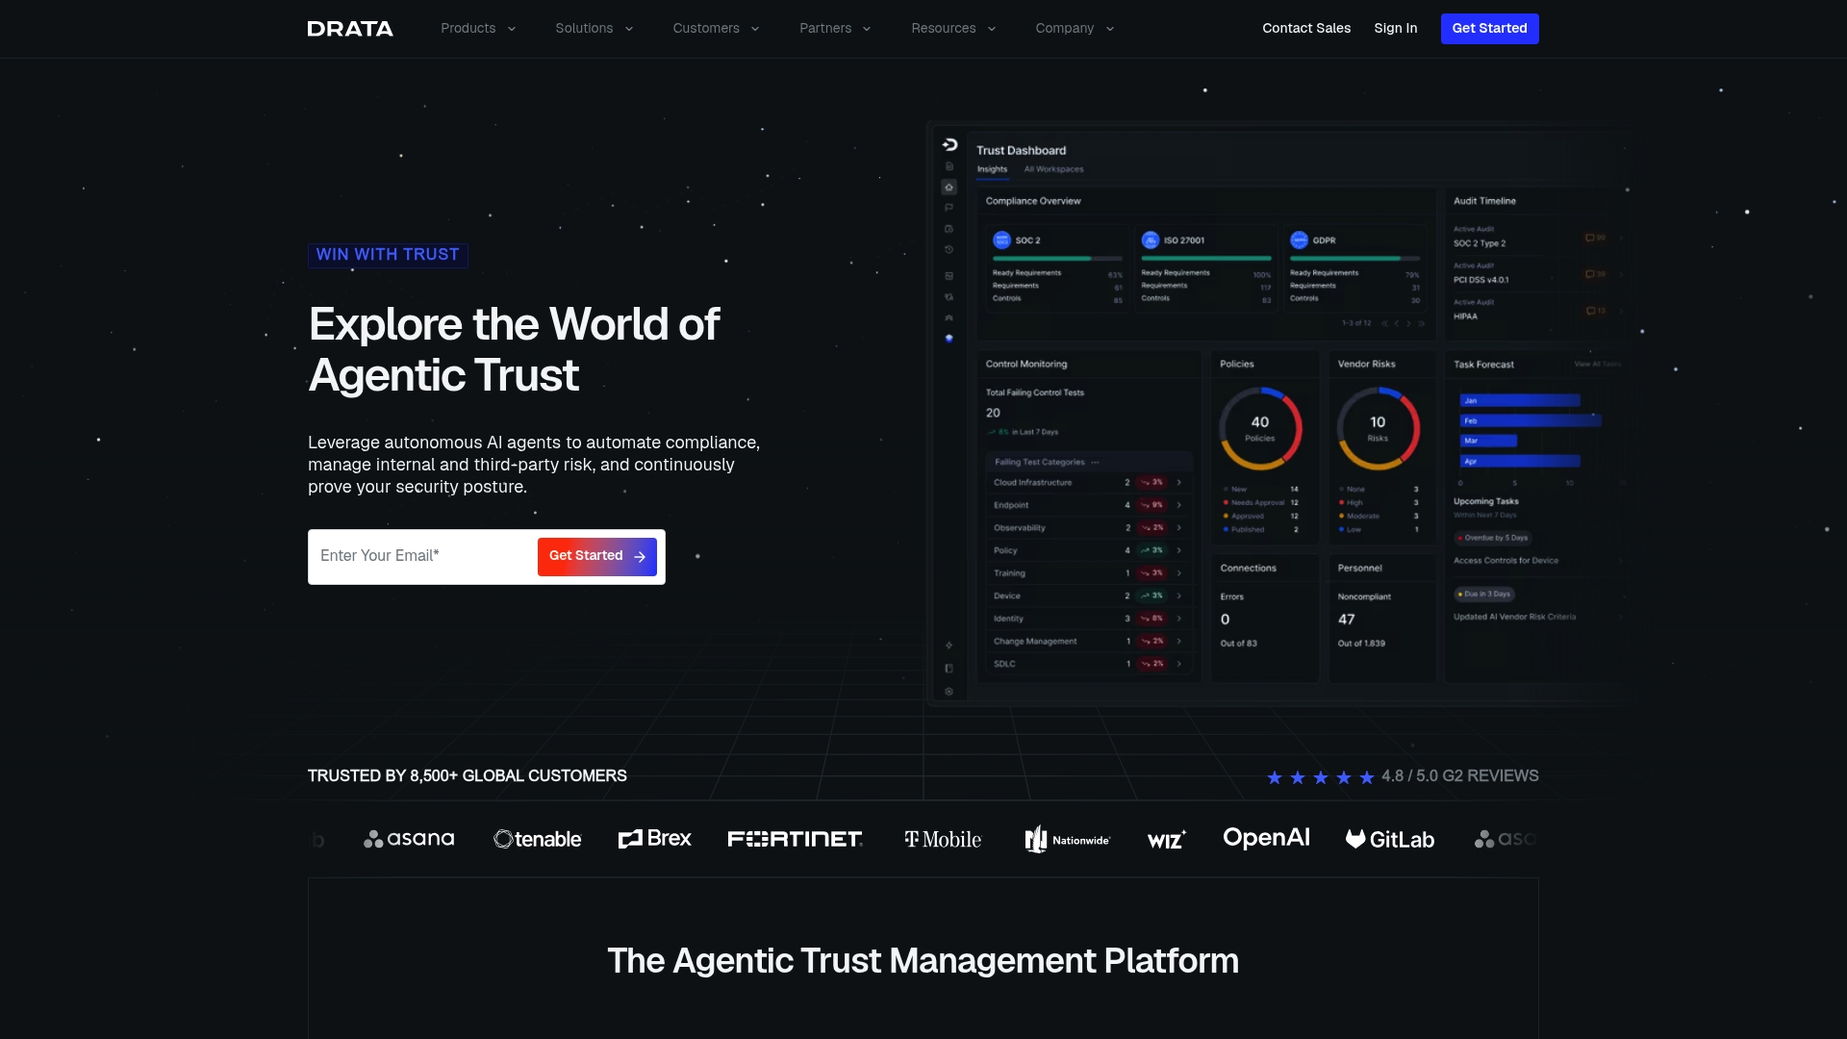Viewport: 1847px width, 1039px height.
Task: Click the Wiz logo
Action: tap(1167, 840)
